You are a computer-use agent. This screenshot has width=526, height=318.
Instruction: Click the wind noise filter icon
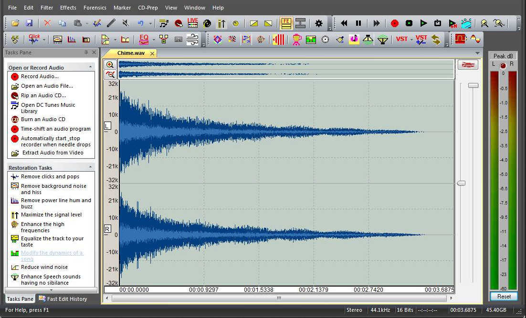coord(192,39)
